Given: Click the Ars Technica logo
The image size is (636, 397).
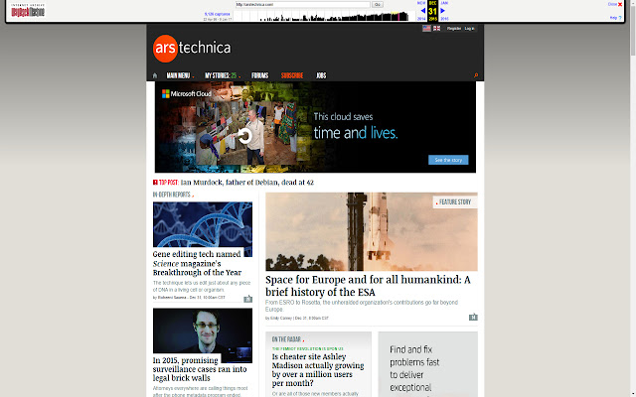Looking at the screenshot, I should pyautogui.click(x=192, y=49).
